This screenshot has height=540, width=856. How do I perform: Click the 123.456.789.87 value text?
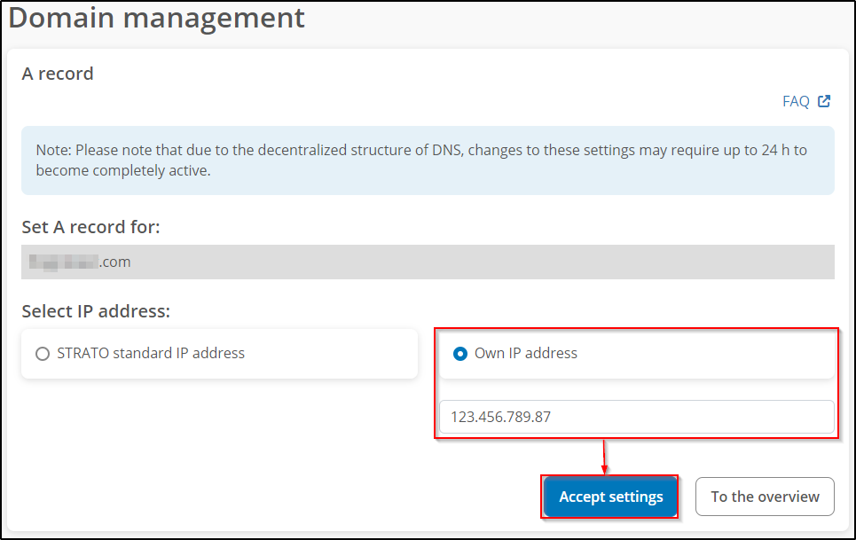coord(500,417)
